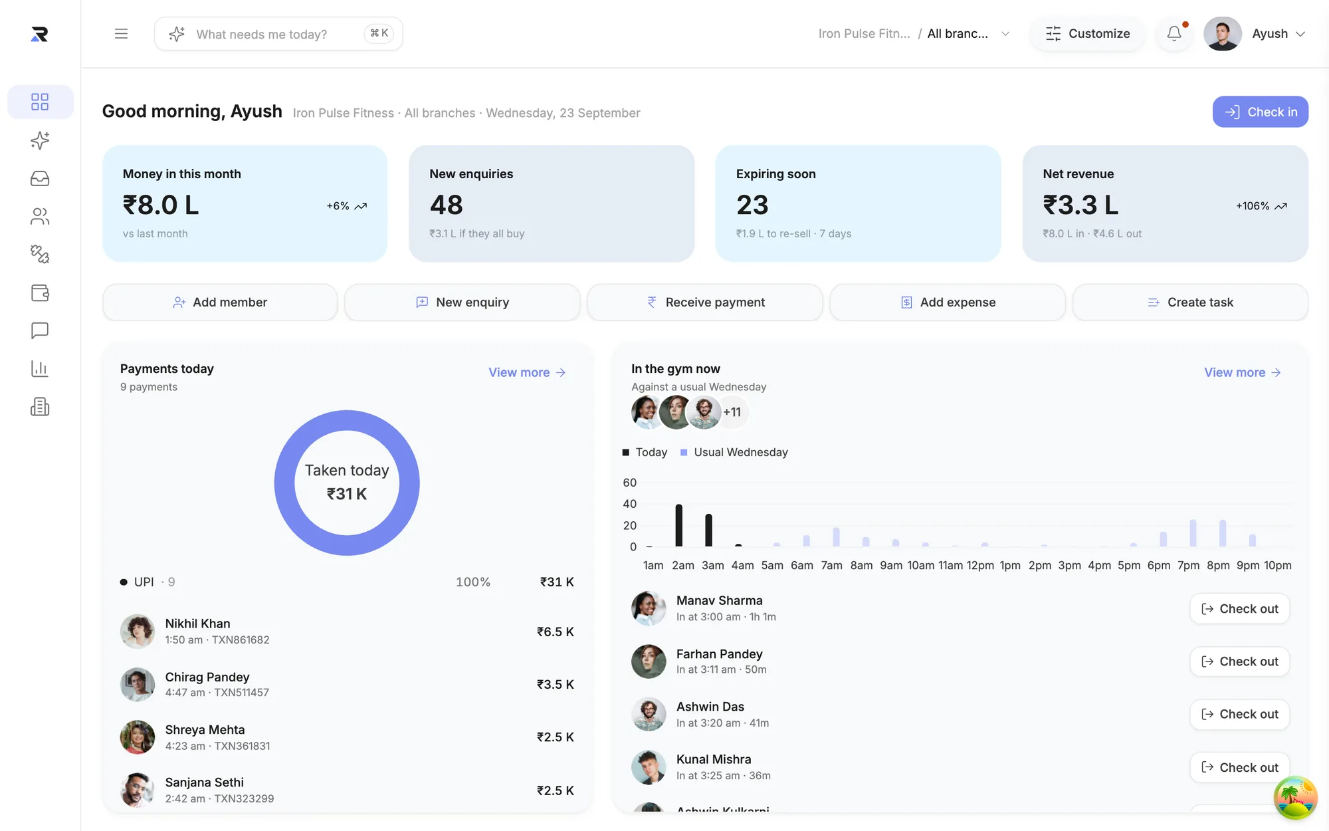Click the palm tree beach floating icon

(x=1295, y=798)
